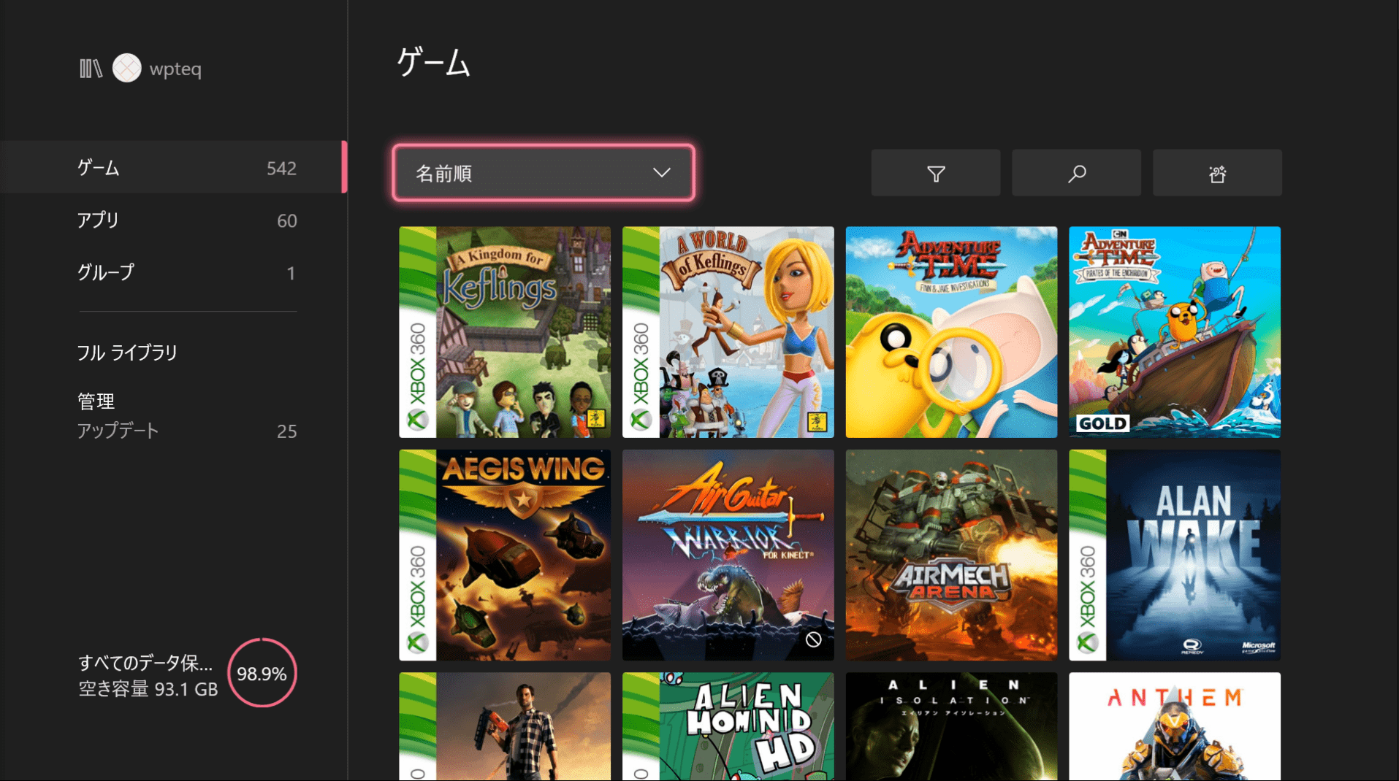1399x781 pixels.
Task: Open A World of Keflings game tile
Action: click(728, 332)
